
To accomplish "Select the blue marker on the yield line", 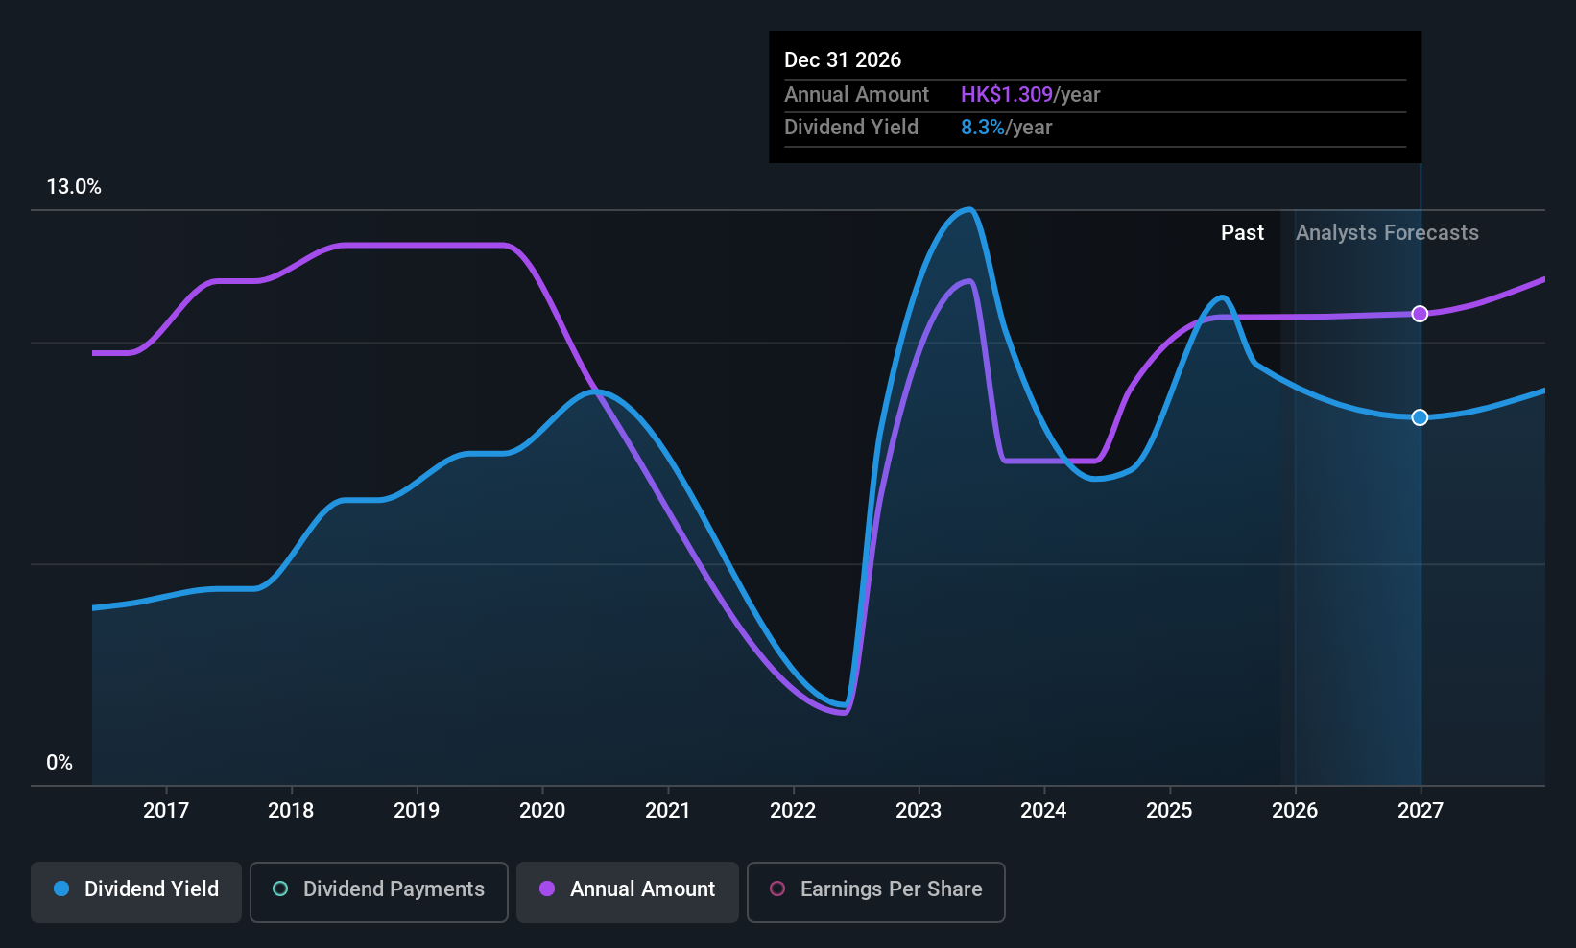I will [x=1421, y=417].
